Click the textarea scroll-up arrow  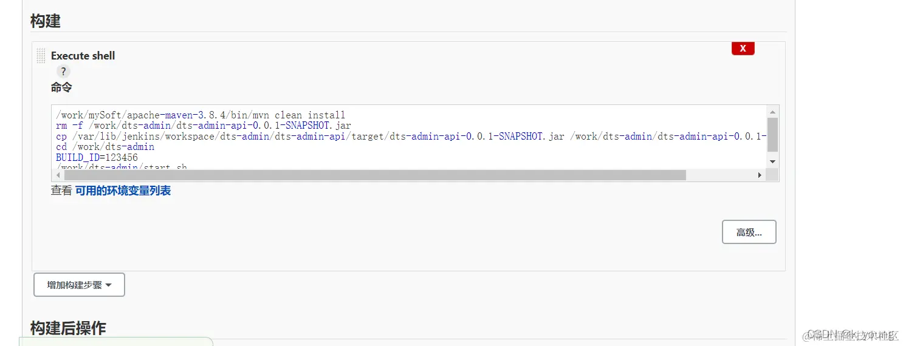(772, 112)
